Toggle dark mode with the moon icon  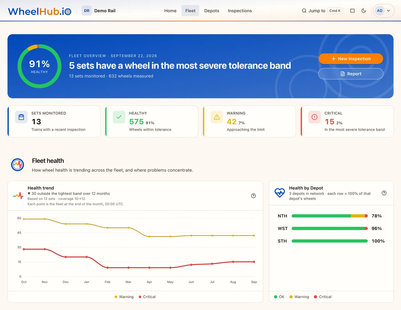click(x=364, y=11)
